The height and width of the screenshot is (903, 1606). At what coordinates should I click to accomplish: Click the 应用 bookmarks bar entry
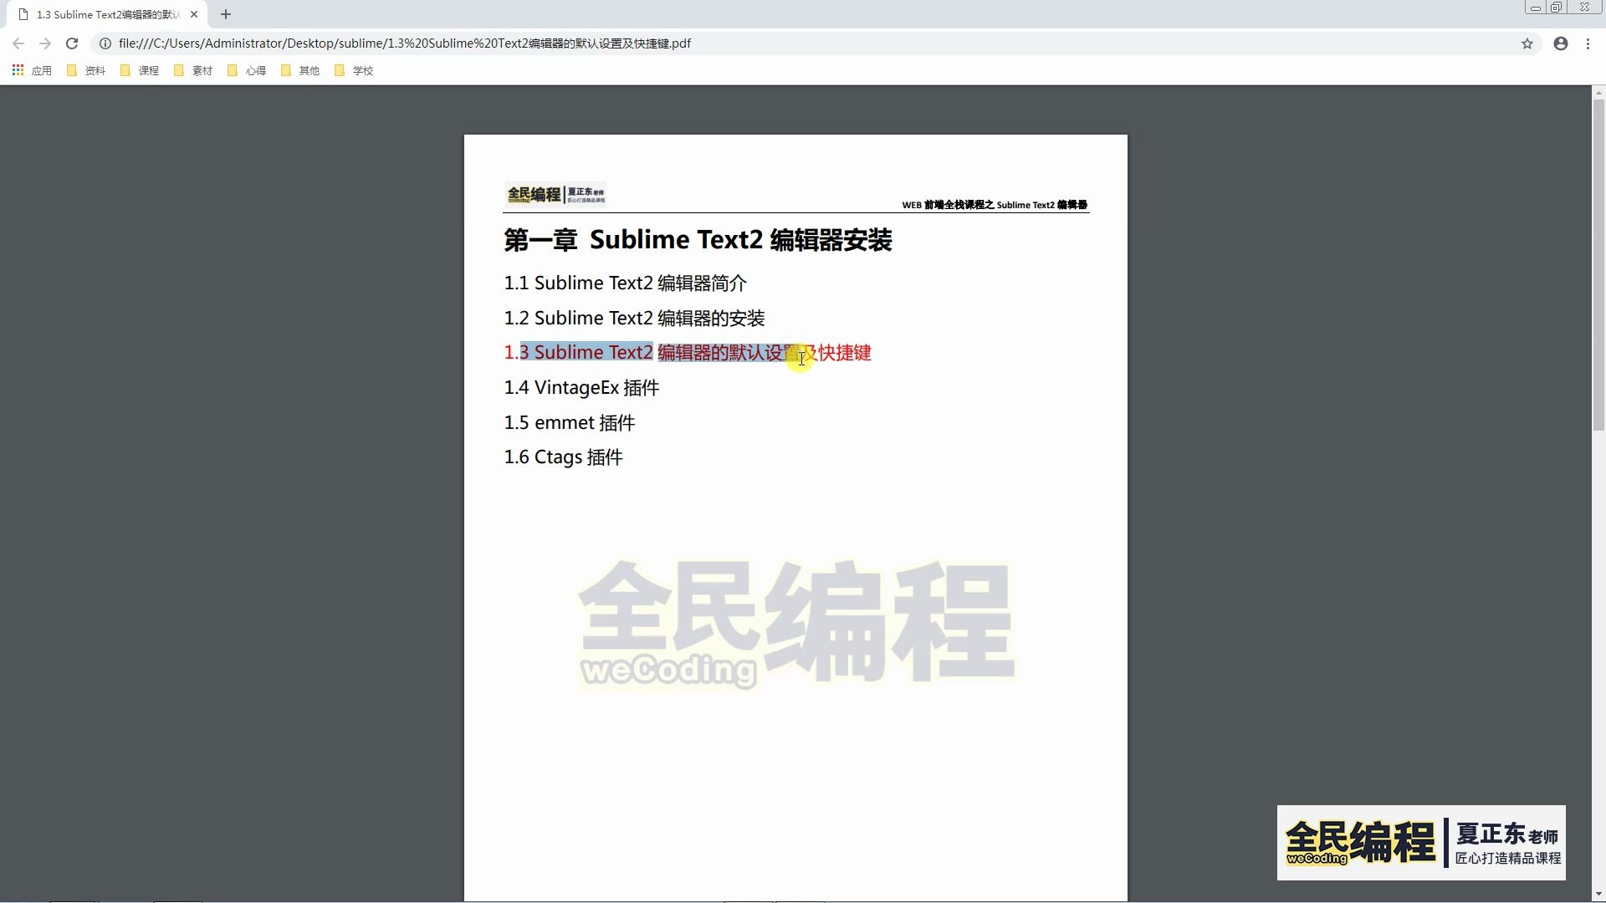point(41,70)
